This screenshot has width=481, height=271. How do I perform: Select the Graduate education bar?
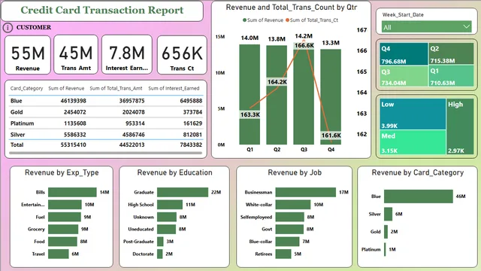[183, 193]
